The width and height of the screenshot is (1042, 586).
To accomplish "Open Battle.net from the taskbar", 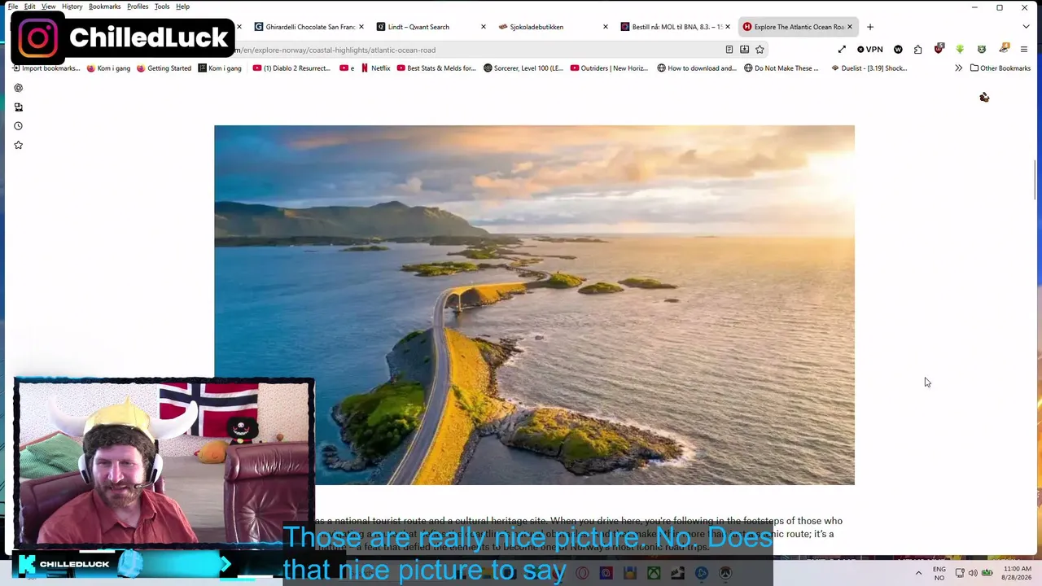I will pos(701,573).
